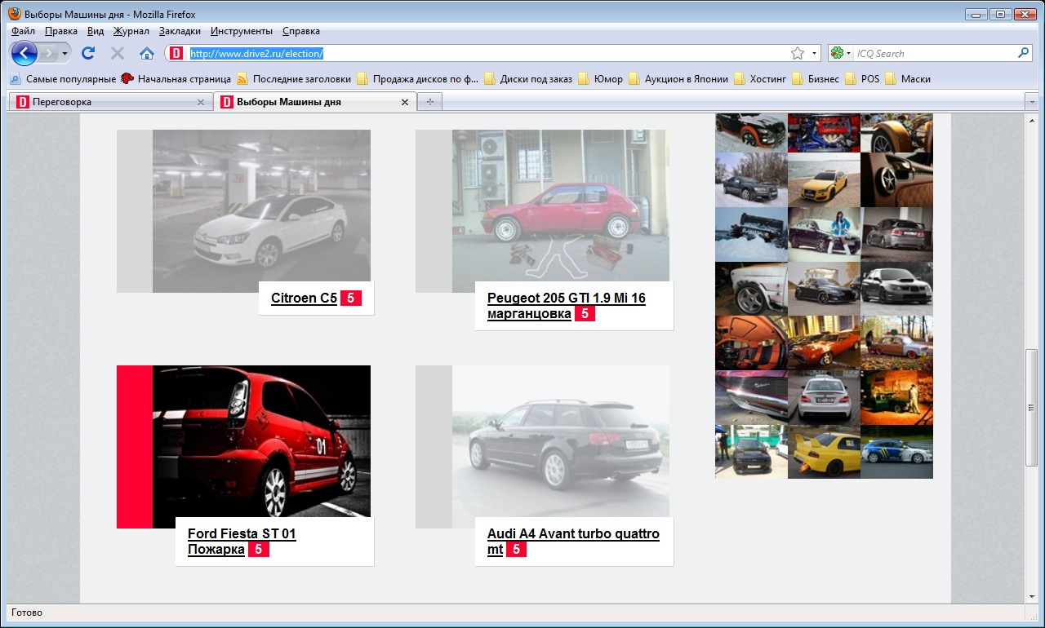The height and width of the screenshot is (628, 1045).
Task: Open the Журнал menu
Action: pyautogui.click(x=131, y=31)
